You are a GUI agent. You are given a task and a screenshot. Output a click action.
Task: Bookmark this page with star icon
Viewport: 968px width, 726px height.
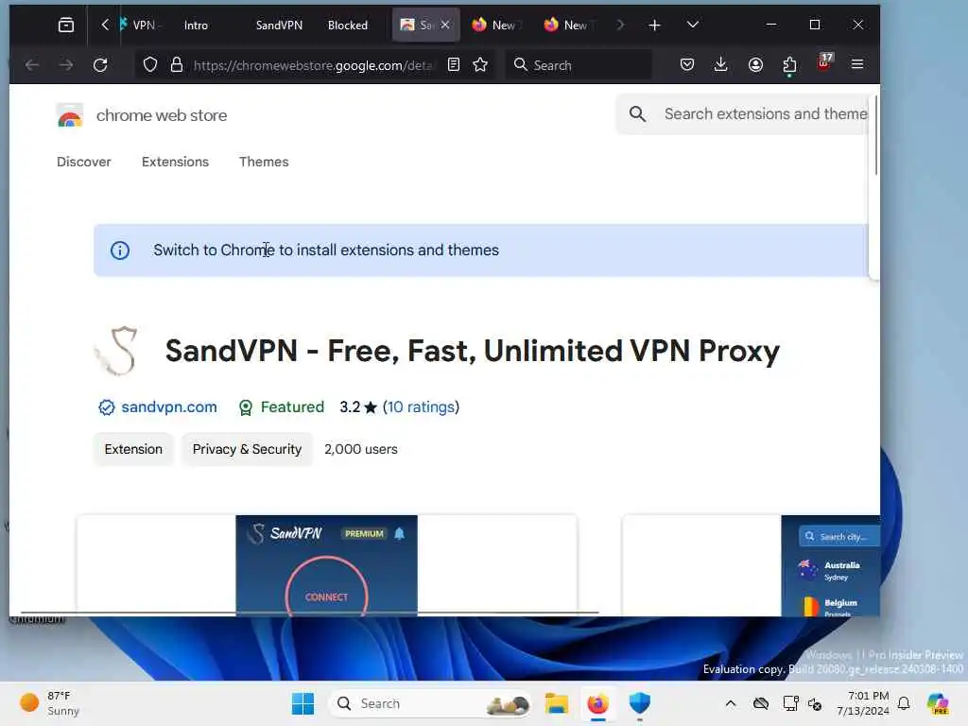click(x=480, y=65)
